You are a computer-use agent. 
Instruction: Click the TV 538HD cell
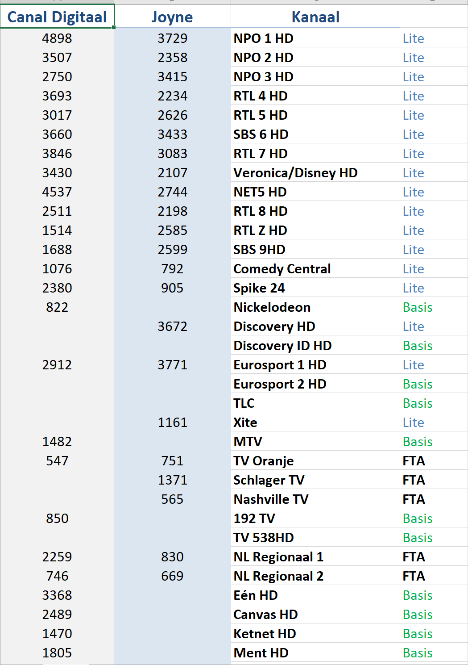315,537
